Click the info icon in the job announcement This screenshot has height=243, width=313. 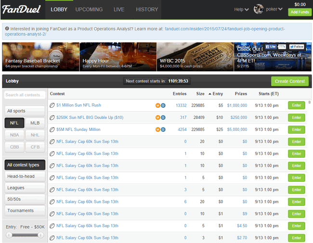7,28
